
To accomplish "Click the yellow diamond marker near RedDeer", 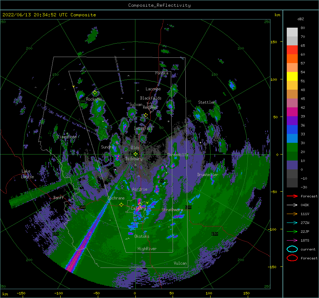I will click(x=146, y=115).
